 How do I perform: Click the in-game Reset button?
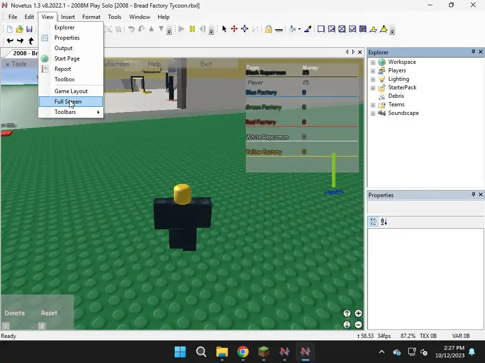tap(49, 313)
